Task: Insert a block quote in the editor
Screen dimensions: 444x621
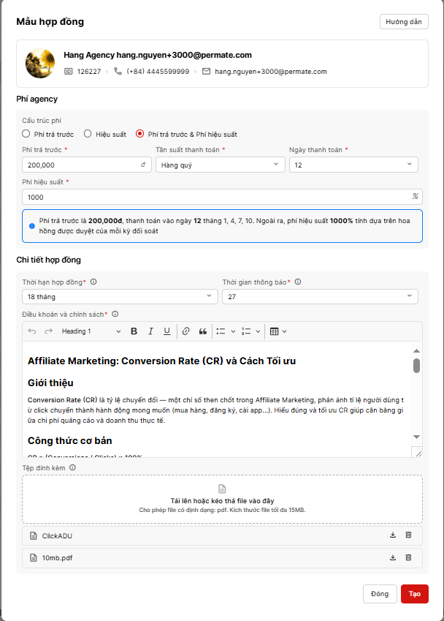Action: pyautogui.click(x=202, y=331)
